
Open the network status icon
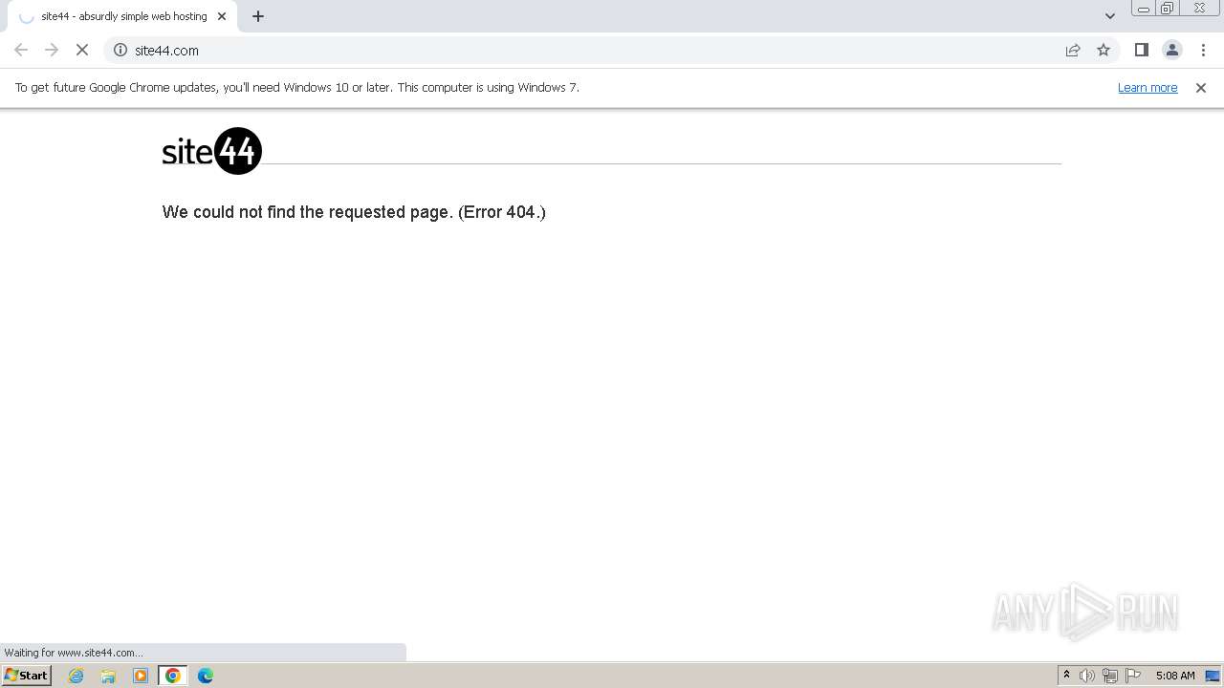pyautogui.click(x=1110, y=676)
